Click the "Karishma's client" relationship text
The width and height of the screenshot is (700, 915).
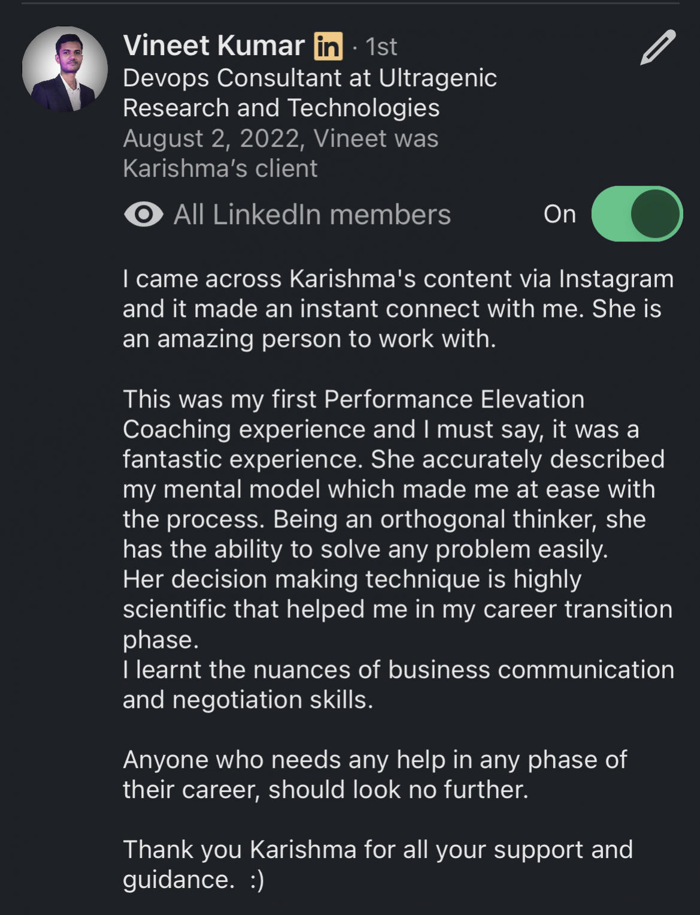[220, 168]
